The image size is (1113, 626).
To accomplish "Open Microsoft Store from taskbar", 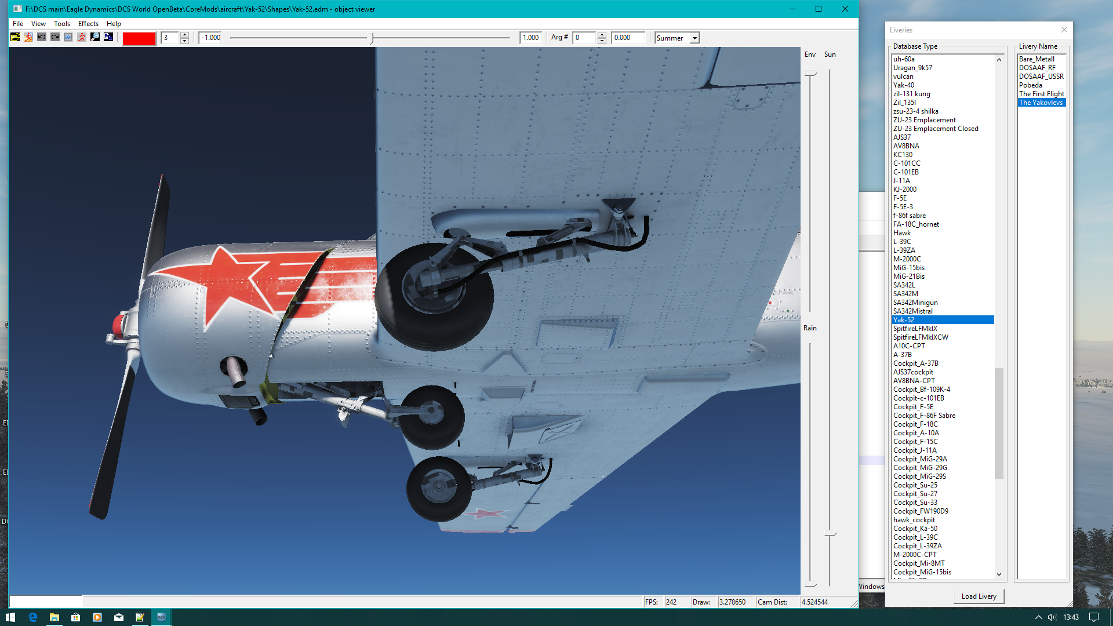I will 75,617.
